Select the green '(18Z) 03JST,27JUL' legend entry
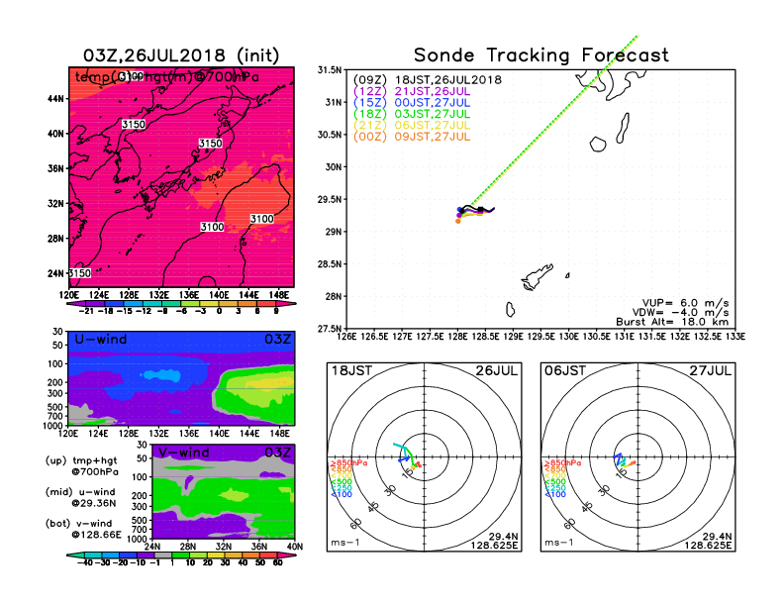 tap(412, 114)
